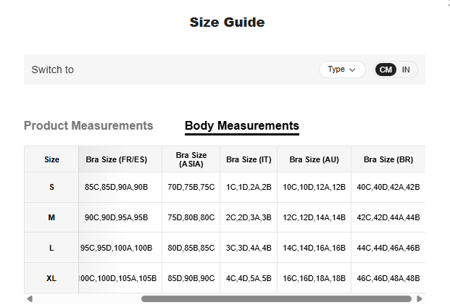Click the Size column header
Viewport: 450px width, 305px height.
[51, 159]
